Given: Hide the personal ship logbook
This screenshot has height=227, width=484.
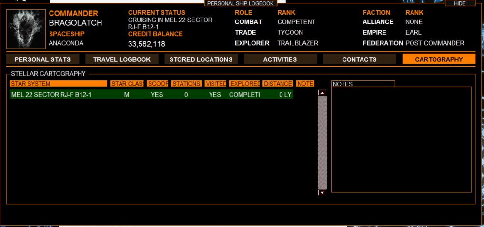Looking at the screenshot, I should tap(460, 3).
